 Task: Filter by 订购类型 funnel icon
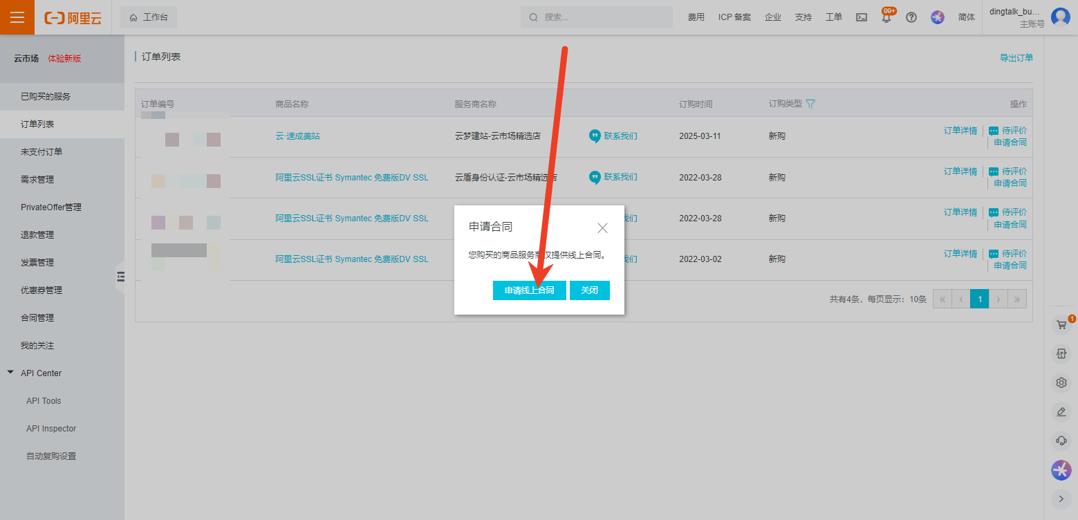[x=810, y=104]
